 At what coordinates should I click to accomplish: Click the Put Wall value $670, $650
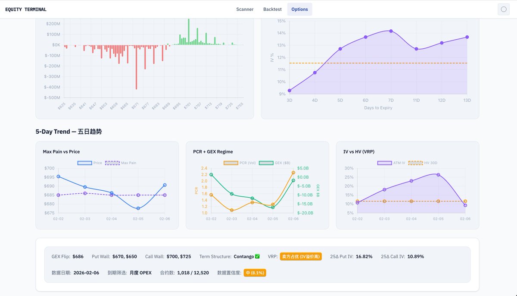point(125,256)
